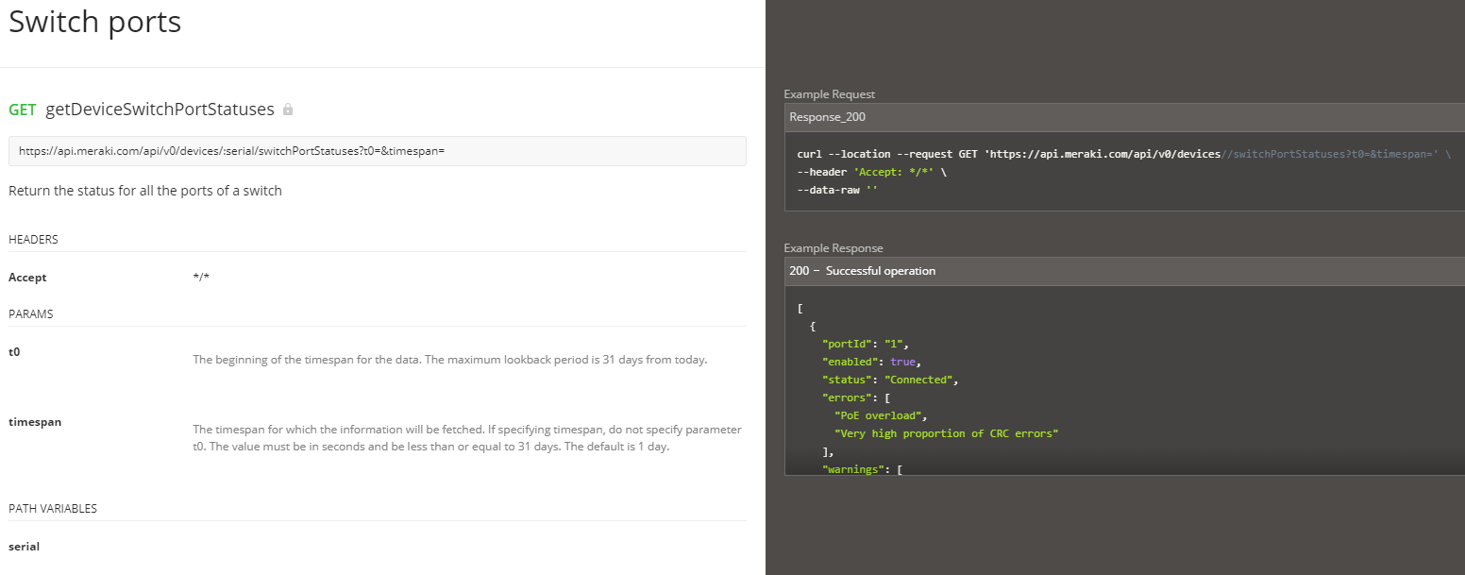Click the Accept header value */*
The width and height of the screenshot is (1465, 575).
[x=201, y=277]
